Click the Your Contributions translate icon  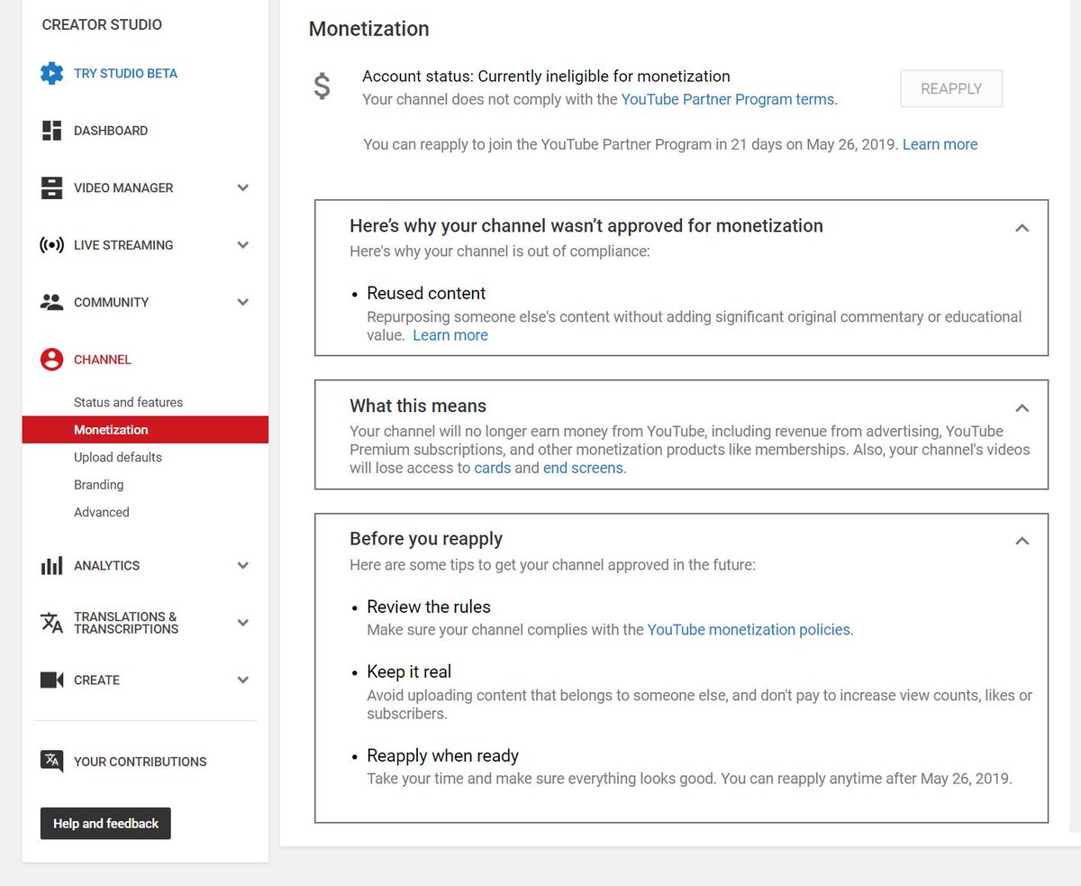[x=52, y=761]
